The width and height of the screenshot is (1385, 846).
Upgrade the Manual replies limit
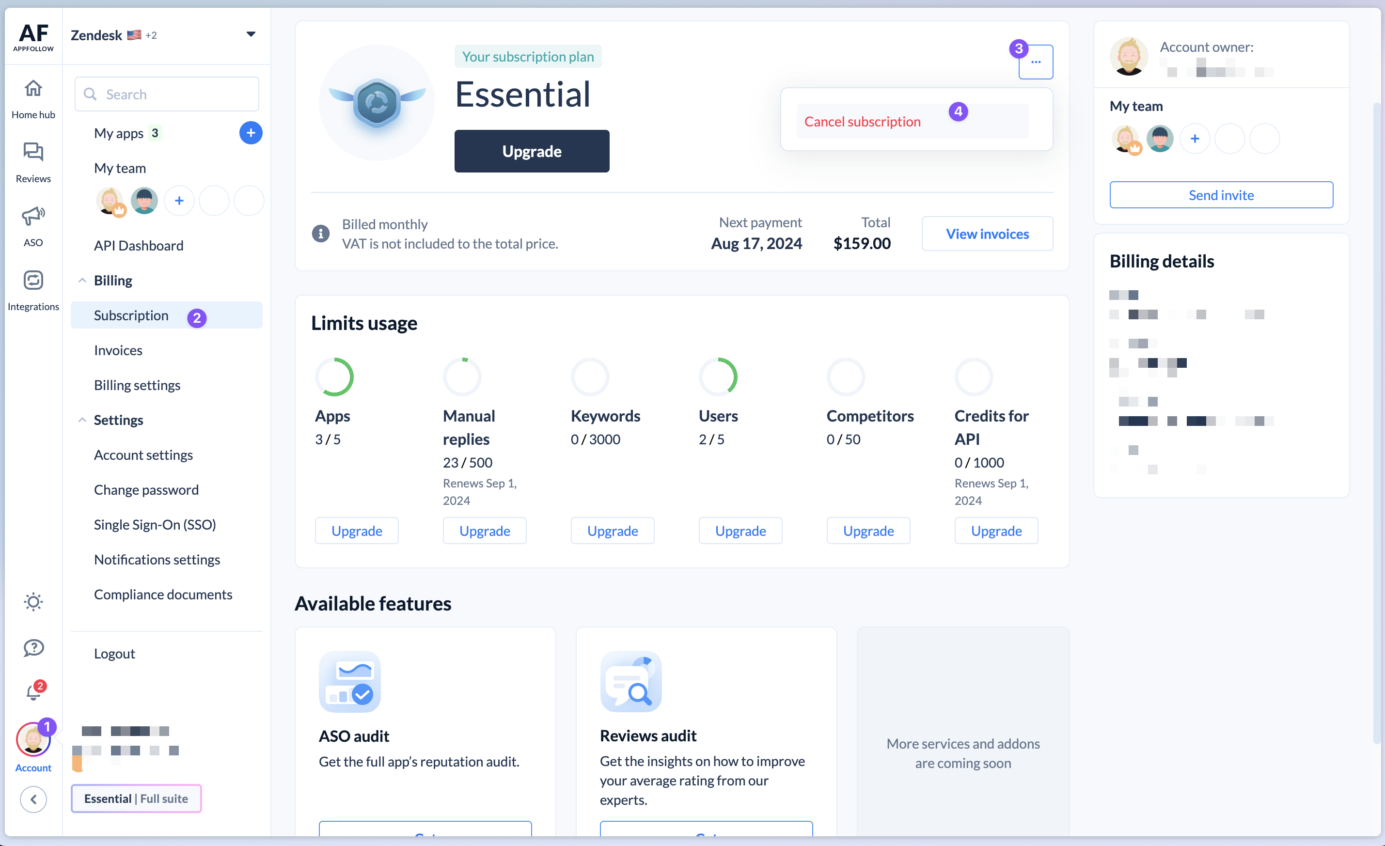[485, 531]
